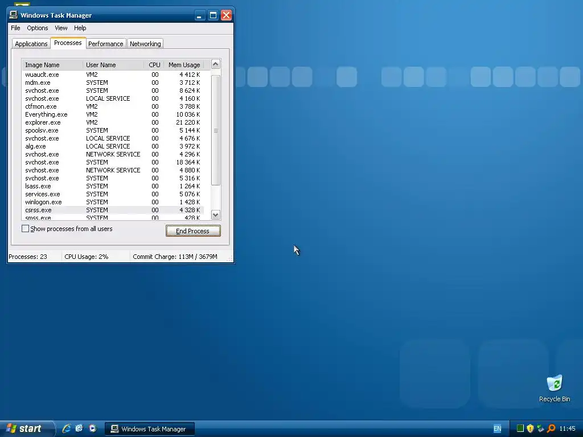Screen dimensions: 583x437
Task: Launch Internet Explorer from Quick Launch
Action: click(x=66, y=428)
